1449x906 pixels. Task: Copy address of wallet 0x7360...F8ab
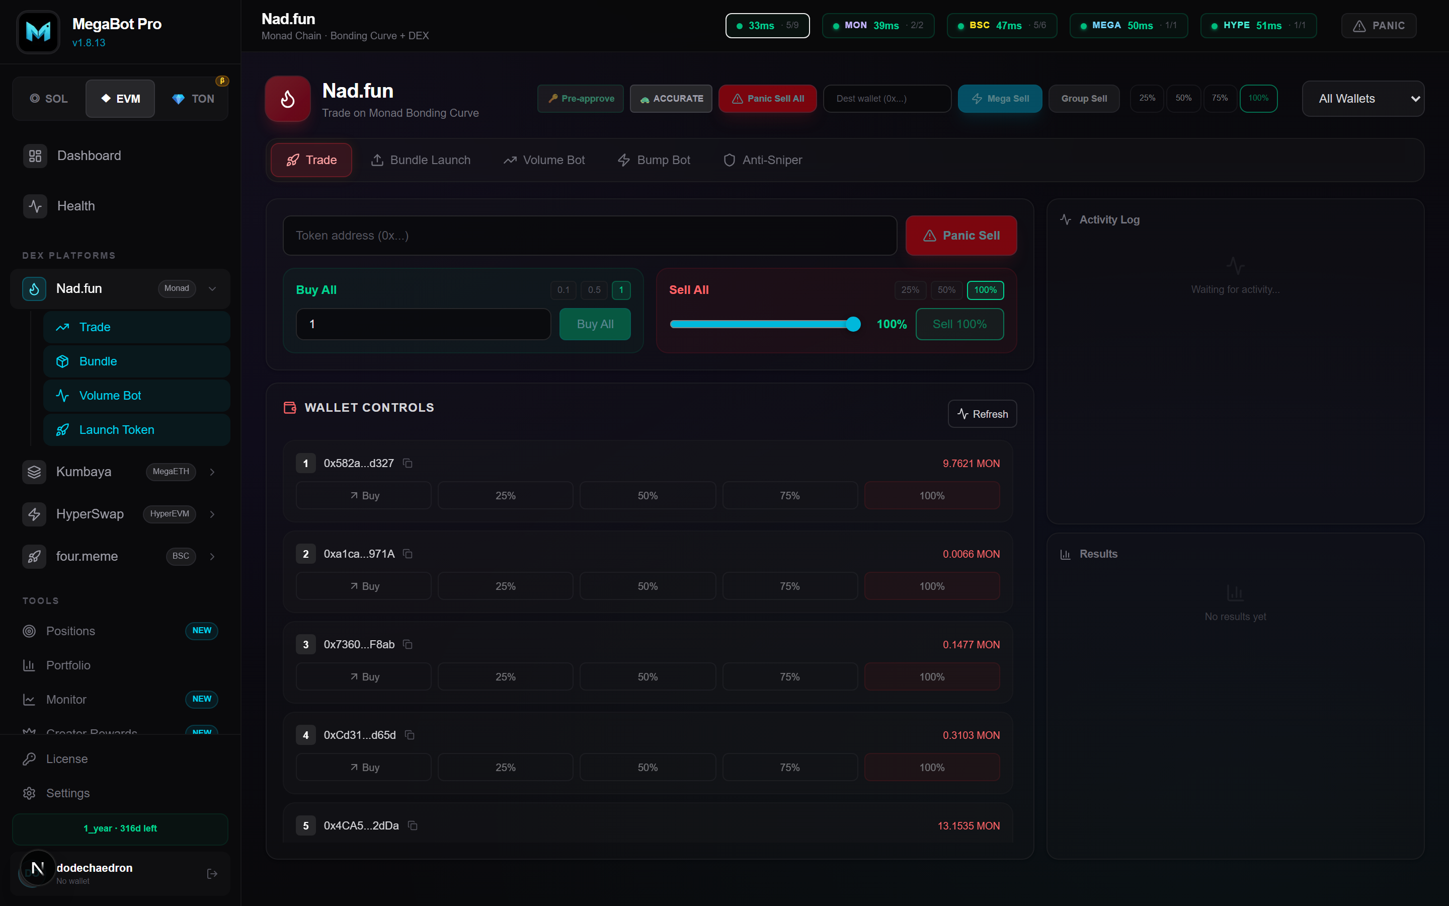408,644
